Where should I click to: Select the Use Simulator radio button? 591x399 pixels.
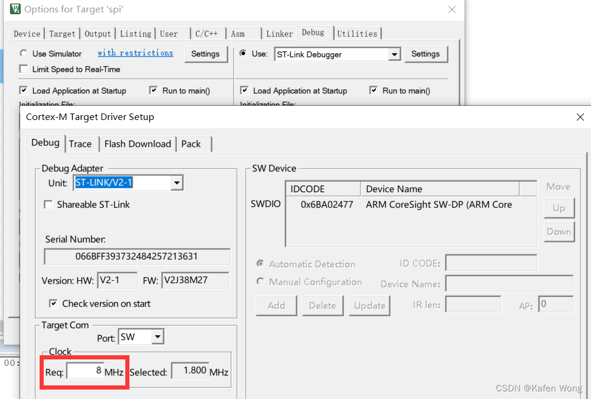click(x=24, y=53)
